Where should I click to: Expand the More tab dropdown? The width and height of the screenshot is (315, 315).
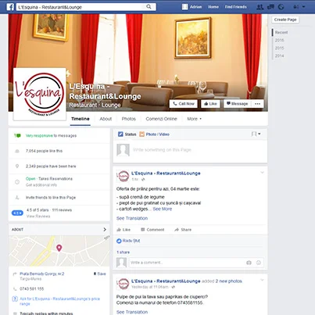pyautogui.click(x=194, y=119)
